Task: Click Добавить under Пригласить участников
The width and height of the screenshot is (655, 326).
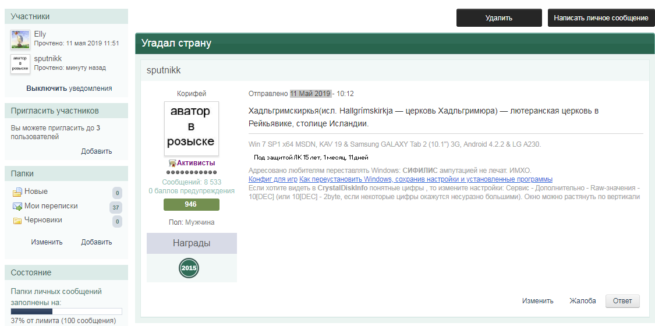Action: (x=97, y=151)
